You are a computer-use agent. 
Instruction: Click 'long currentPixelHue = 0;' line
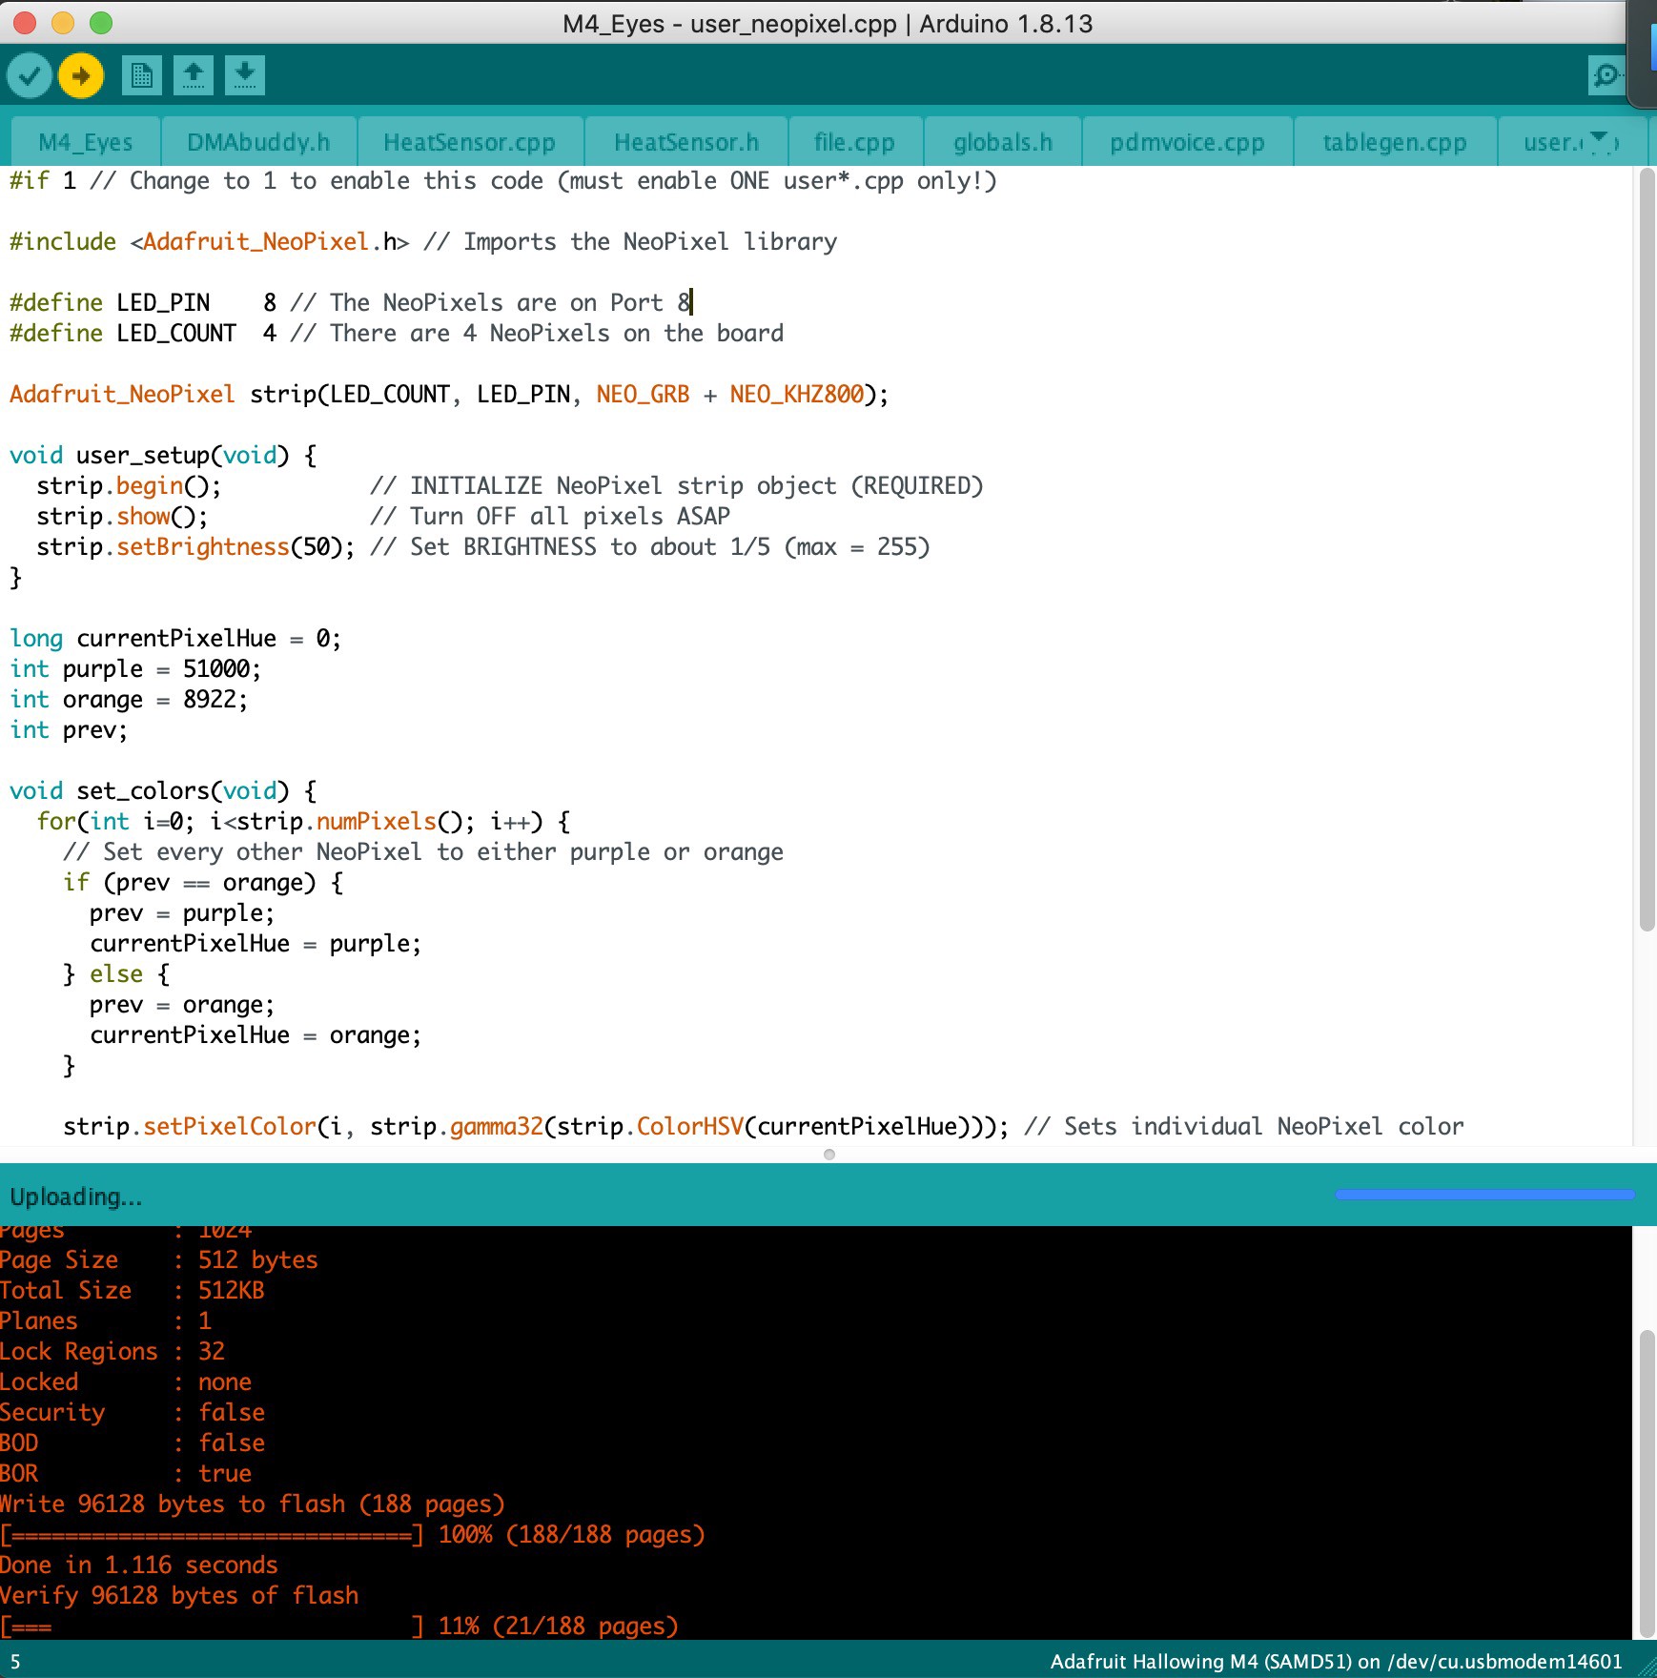(175, 638)
